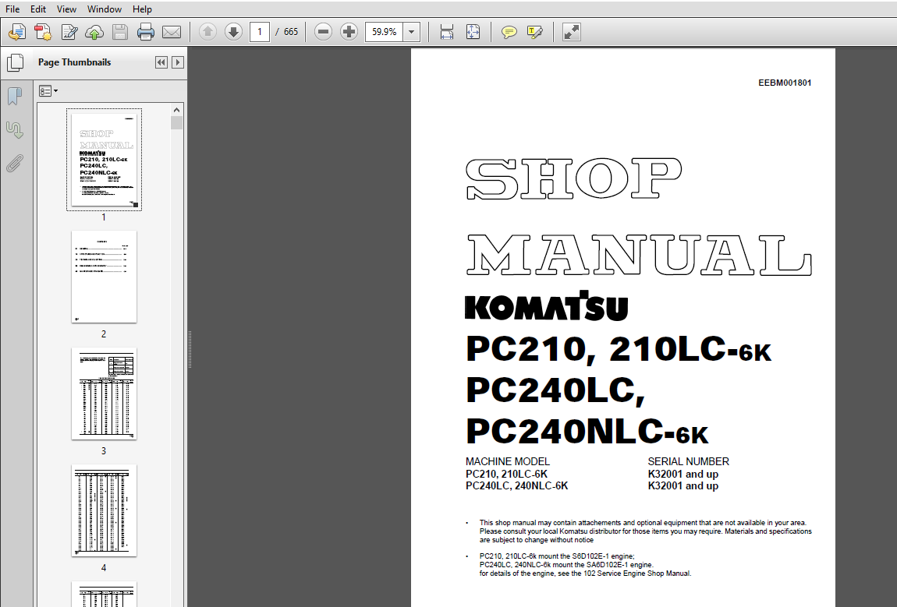Image resolution: width=897 pixels, height=607 pixels.
Task: Add a sticky note comment
Action: pos(509,32)
